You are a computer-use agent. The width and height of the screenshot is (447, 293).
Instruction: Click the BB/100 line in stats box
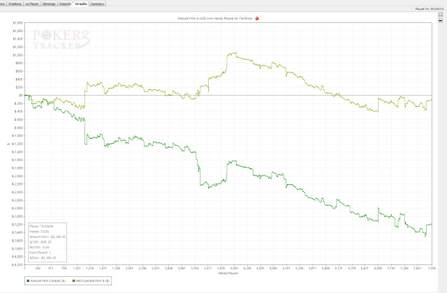39,247
